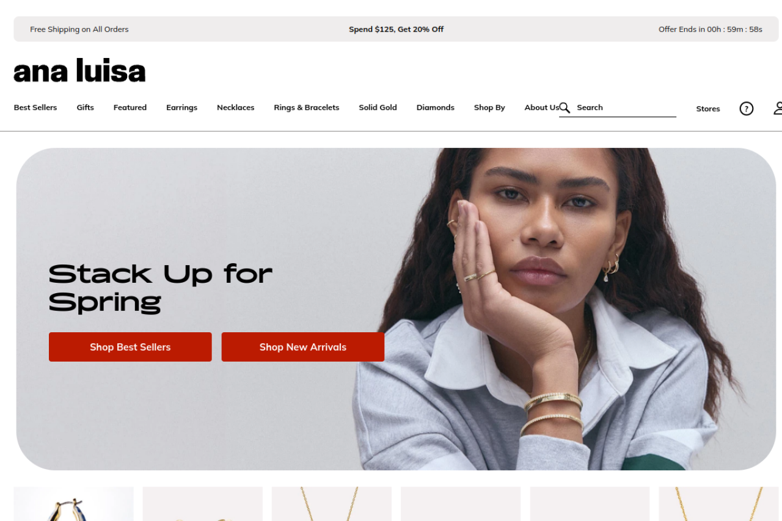Expand the Featured navigation menu

pyautogui.click(x=130, y=107)
